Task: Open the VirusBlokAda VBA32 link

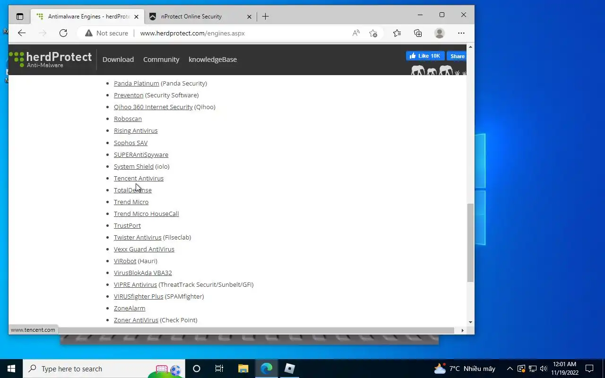Action: pyautogui.click(x=143, y=273)
